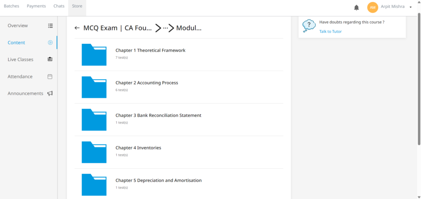Image resolution: width=421 pixels, height=199 pixels.
Task: Open the Chapter 5 Depreciation folder icon
Action: (x=94, y=184)
